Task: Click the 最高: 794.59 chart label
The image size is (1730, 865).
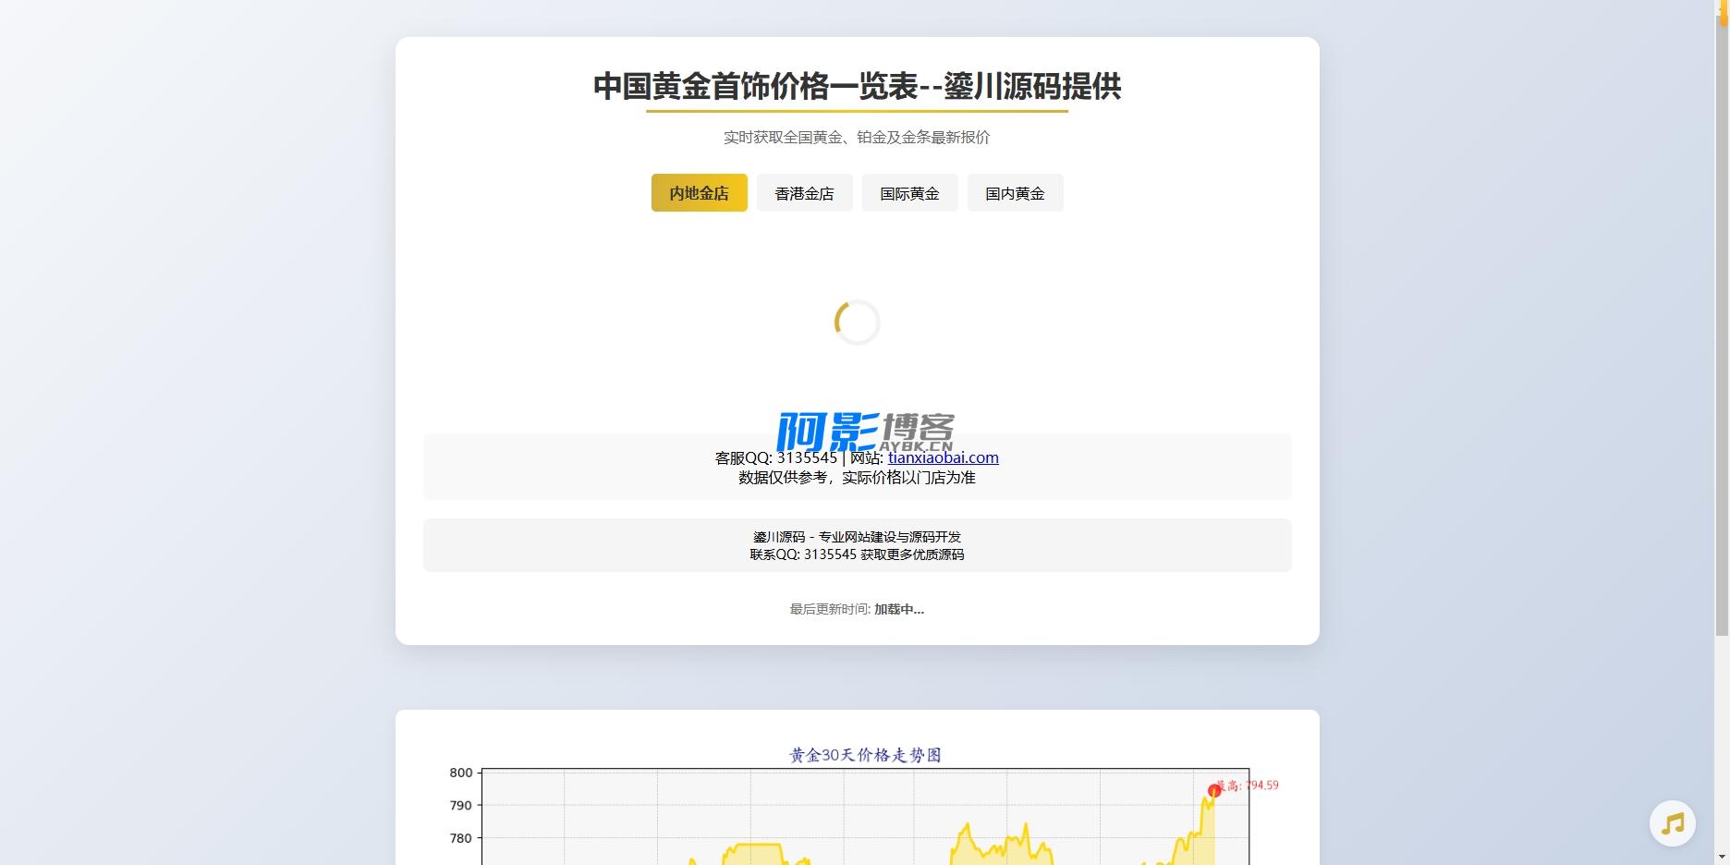Action: [1249, 786]
